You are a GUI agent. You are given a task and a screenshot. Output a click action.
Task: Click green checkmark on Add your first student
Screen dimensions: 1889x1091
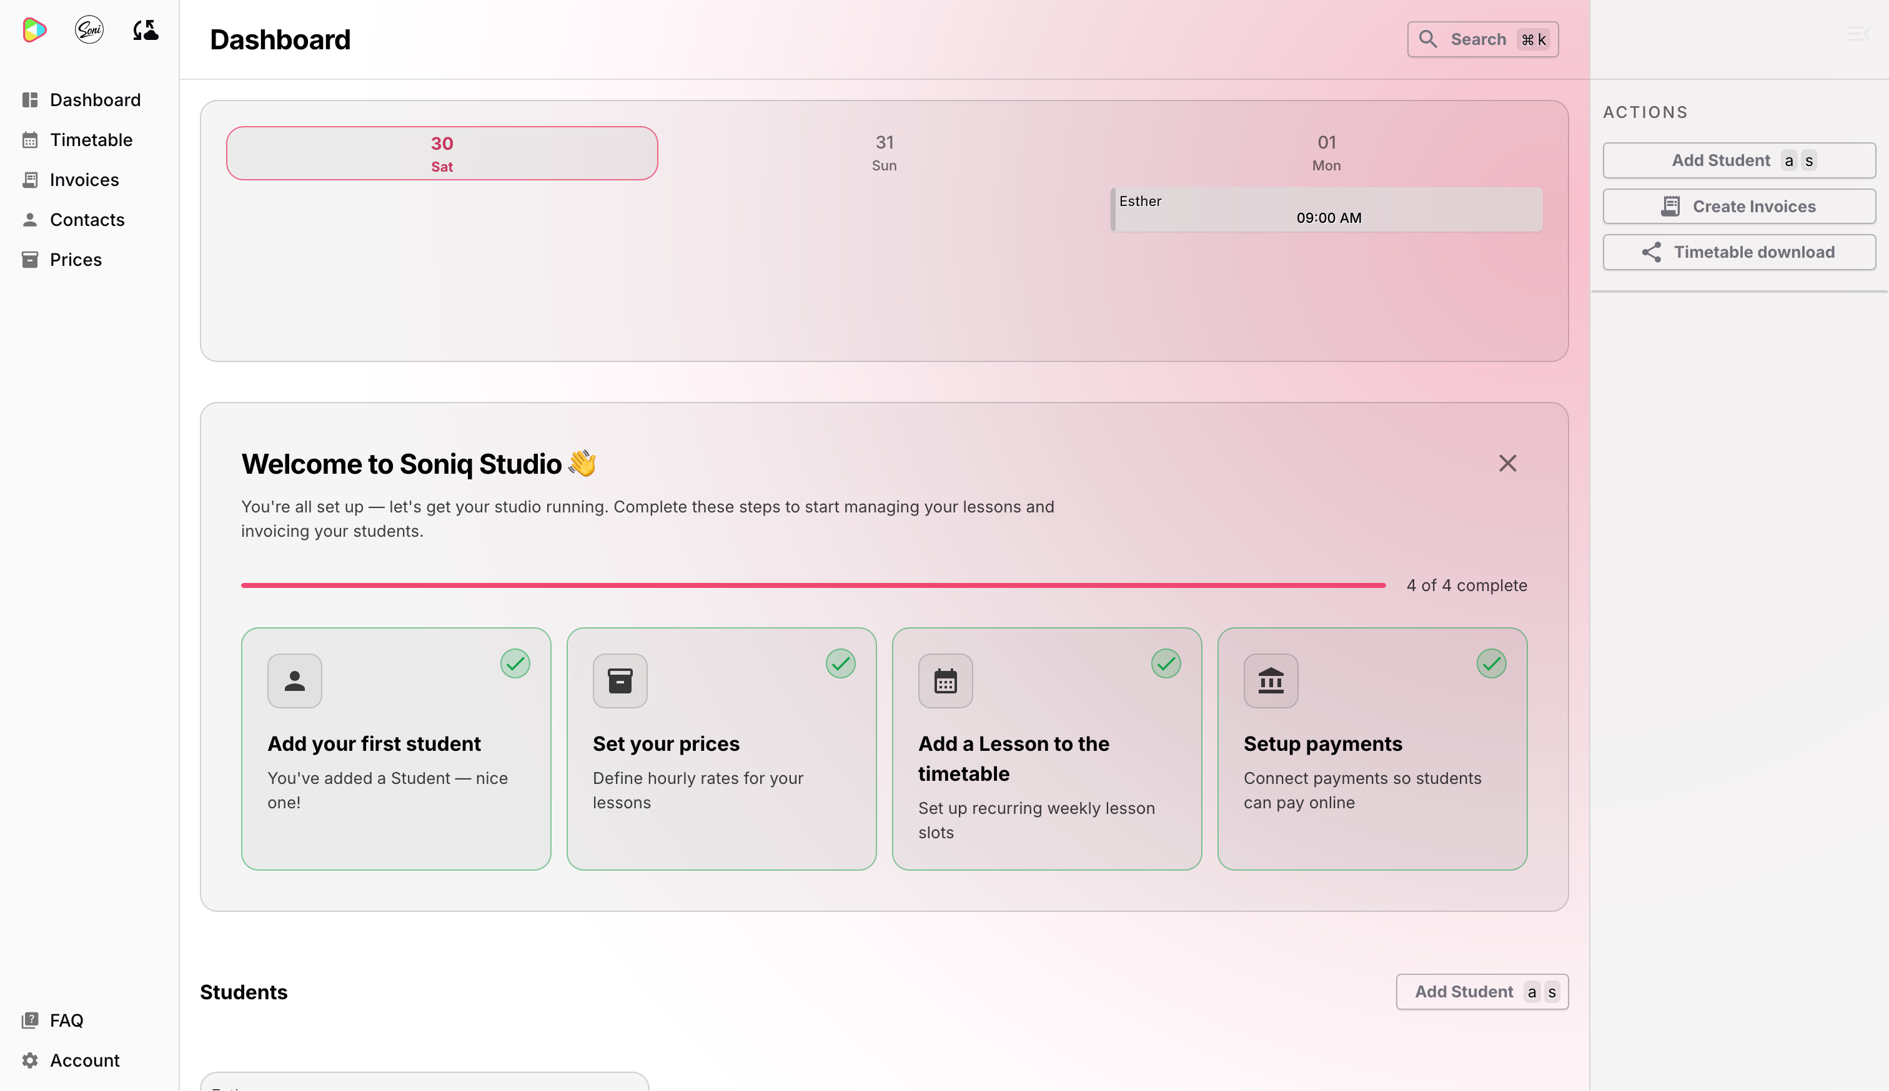[x=515, y=663]
